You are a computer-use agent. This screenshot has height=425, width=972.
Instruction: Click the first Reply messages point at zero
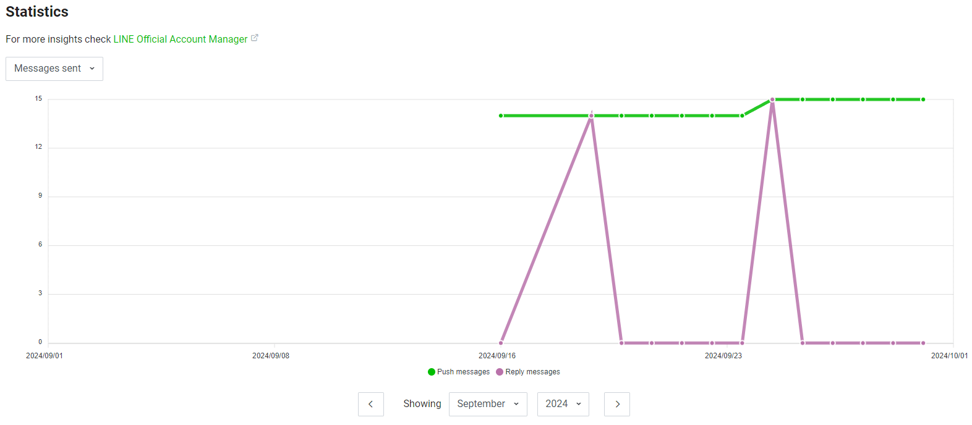pos(501,343)
